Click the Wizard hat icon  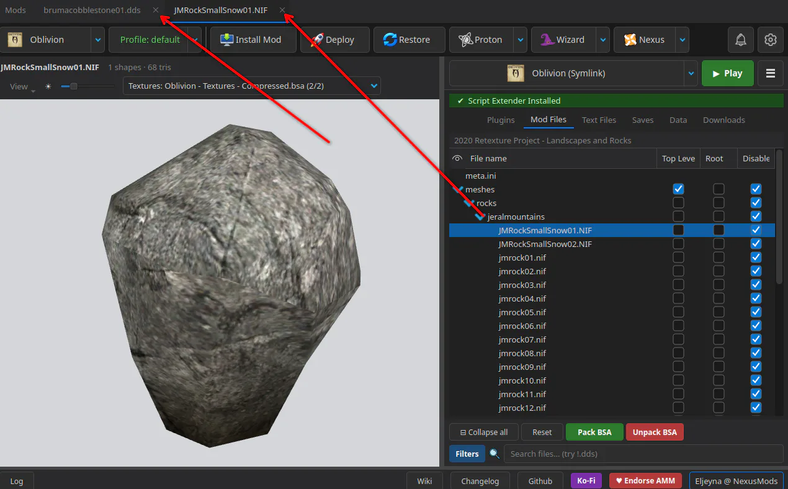pyautogui.click(x=547, y=40)
